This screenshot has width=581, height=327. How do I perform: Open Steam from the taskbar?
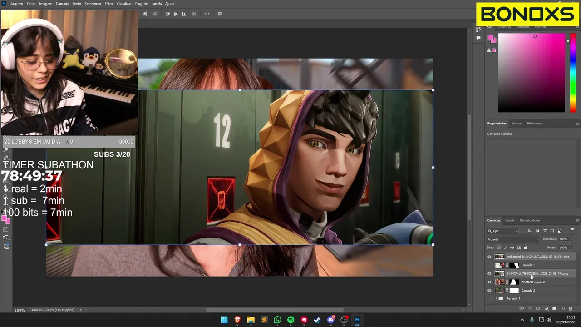pos(317,320)
